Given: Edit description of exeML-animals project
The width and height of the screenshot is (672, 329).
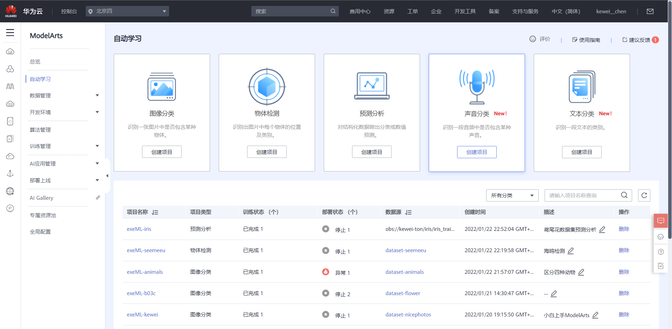Looking at the screenshot, I should (581, 272).
